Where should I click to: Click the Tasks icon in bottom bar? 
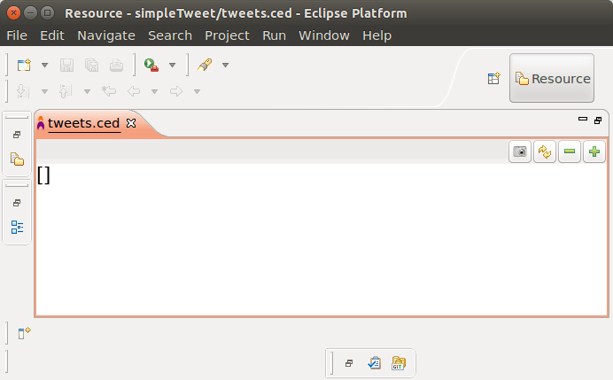(374, 363)
